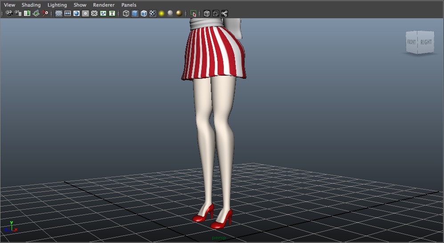The image size is (444, 243).
Task: Toggle wireframe on shaded cube icon
Action: pyautogui.click(x=144, y=13)
